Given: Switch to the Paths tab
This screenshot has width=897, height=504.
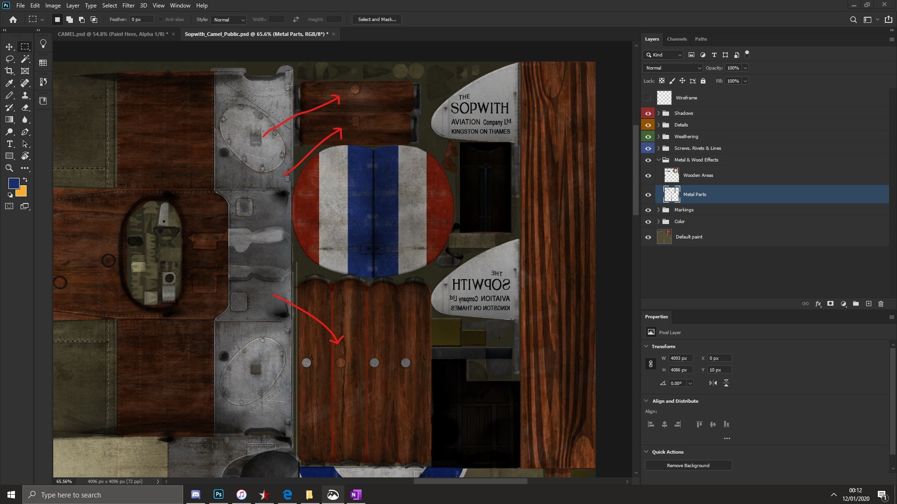Looking at the screenshot, I should [x=701, y=39].
